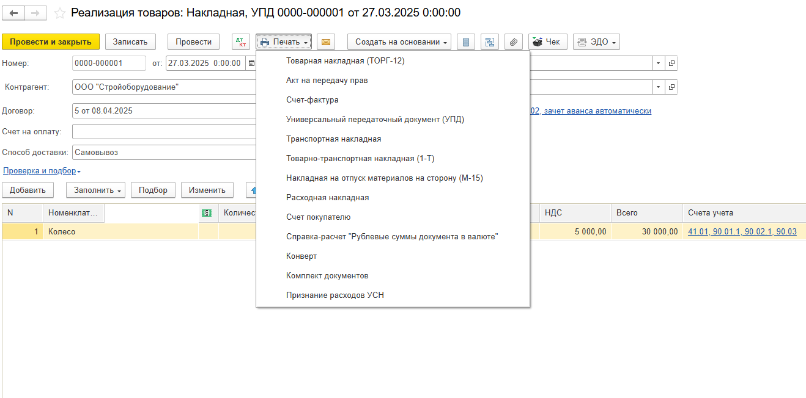Select Колесо cell in table row
This screenshot has width=806, height=398.
point(120,231)
